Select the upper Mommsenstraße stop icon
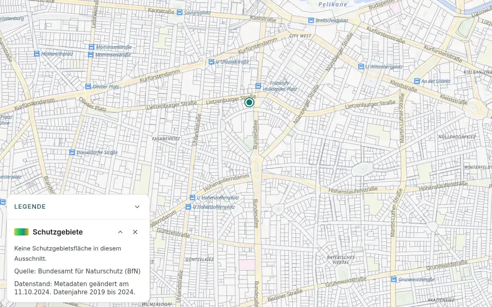 coord(91,47)
